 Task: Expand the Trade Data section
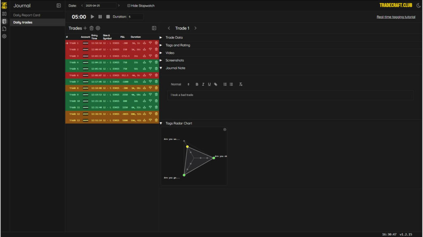[161, 37]
